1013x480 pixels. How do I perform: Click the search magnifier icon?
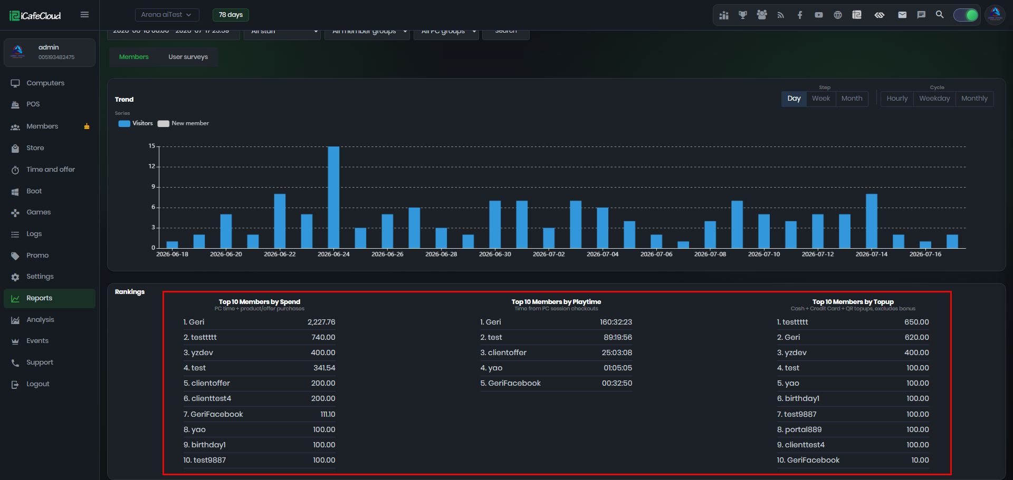[x=940, y=15]
